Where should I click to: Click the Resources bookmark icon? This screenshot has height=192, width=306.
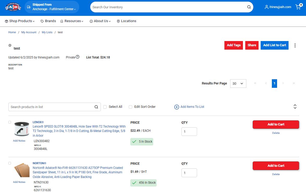[x=62, y=21]
